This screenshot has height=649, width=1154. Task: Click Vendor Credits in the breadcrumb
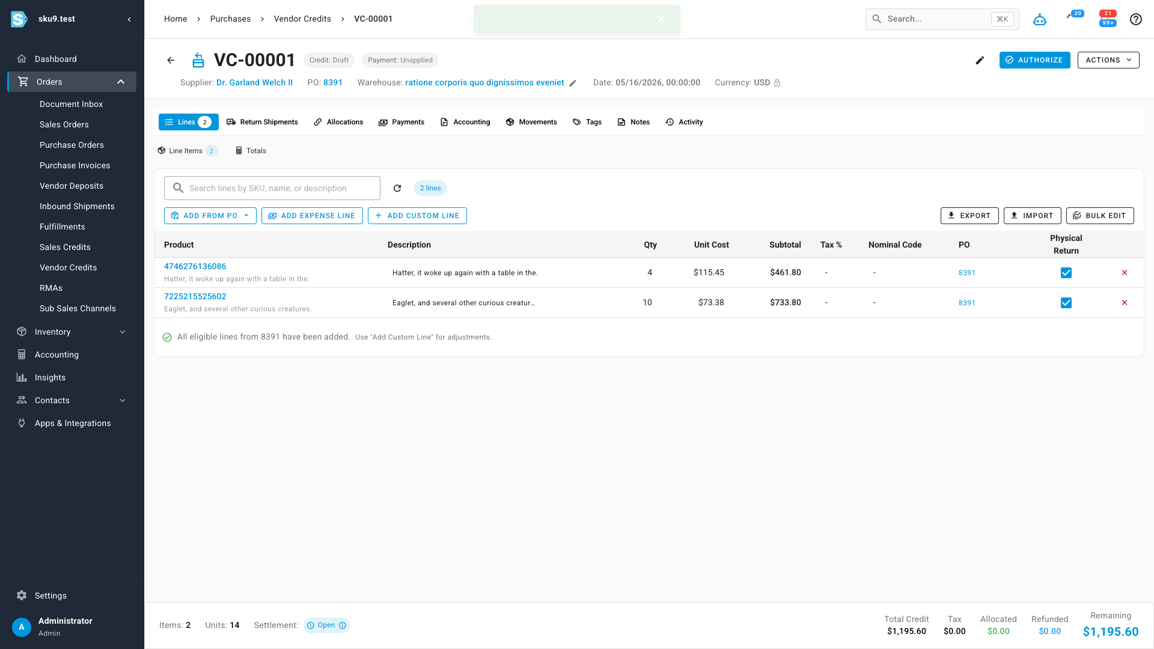(x=302, y=19)
